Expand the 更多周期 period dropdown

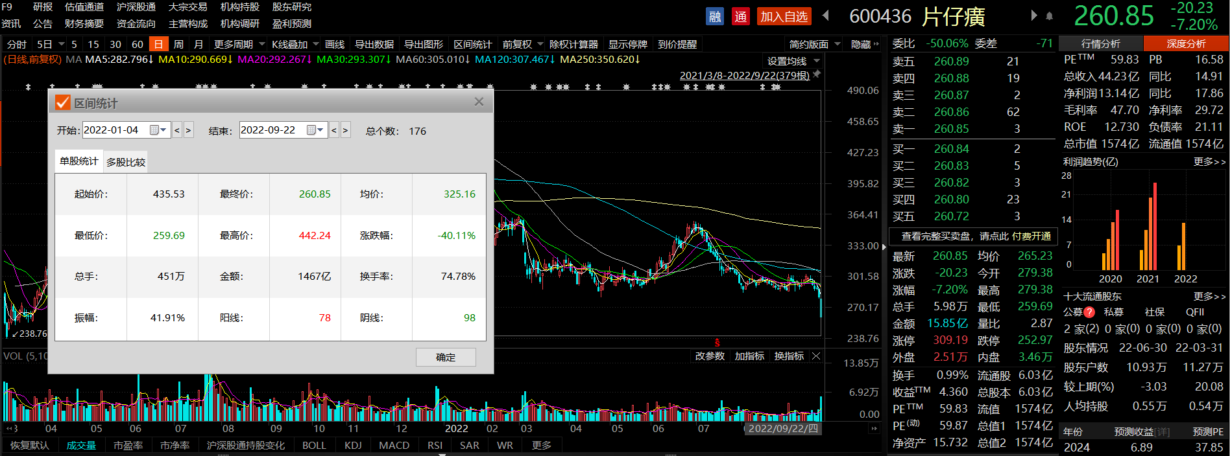[x=262, y=44]
